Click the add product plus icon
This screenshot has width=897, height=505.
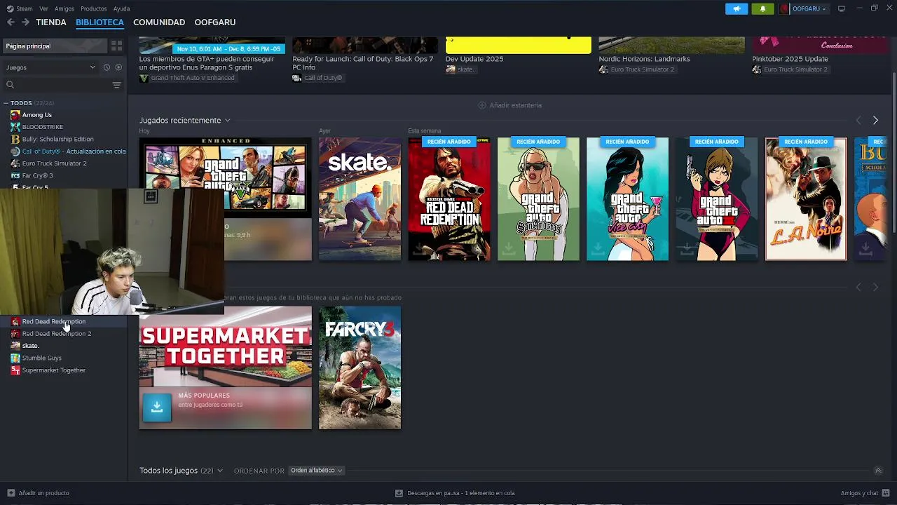pos(11,493)
